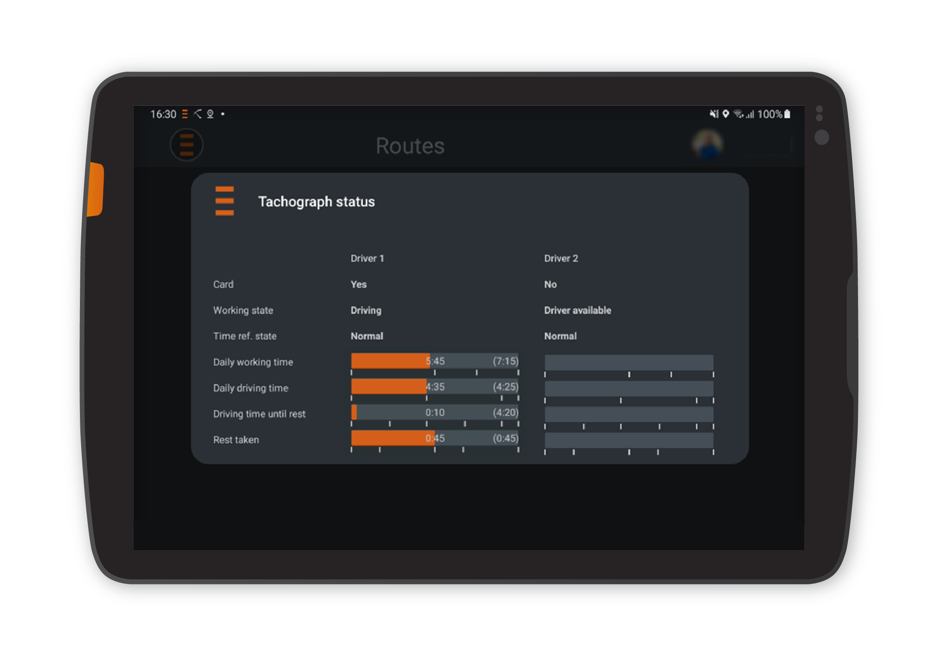Viewport: 938px width, 656px height.
Task: Select the Driver 2 column header
Action: point(561,258)
